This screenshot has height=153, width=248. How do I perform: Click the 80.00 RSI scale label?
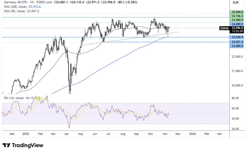235,98
